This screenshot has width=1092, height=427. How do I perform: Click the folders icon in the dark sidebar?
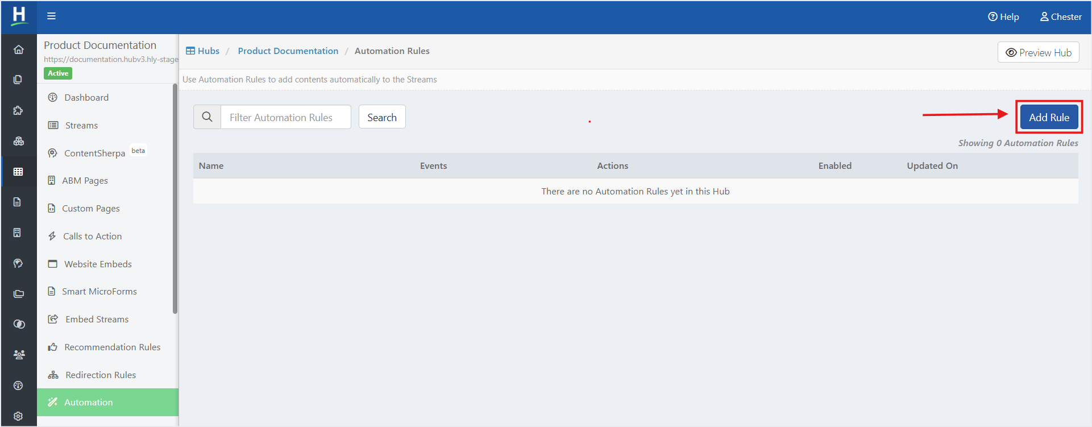pyautogui.click(x=19, y=294)
